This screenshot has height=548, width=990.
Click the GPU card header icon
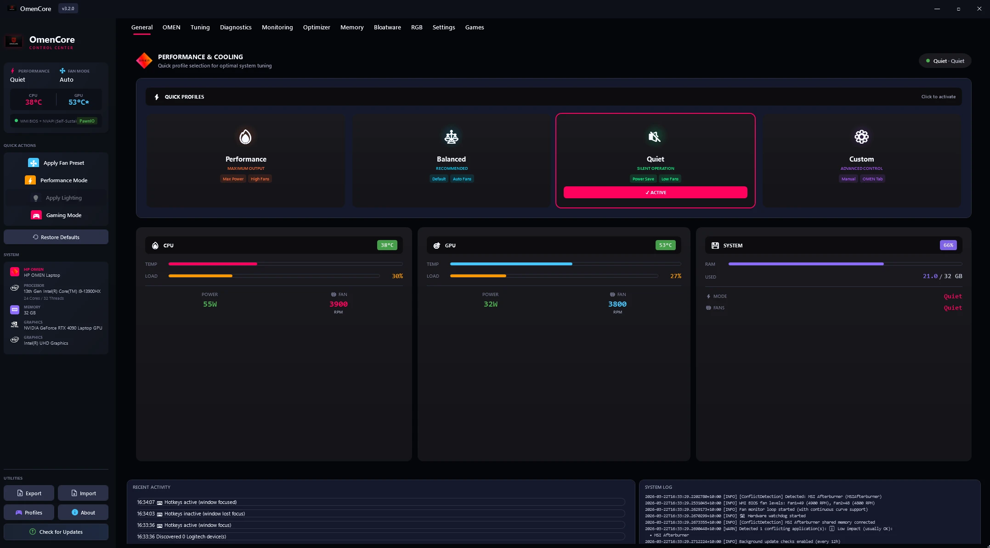[437, 246]
